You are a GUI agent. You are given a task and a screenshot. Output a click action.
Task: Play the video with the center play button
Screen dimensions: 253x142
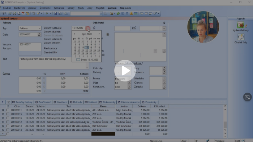[125, 71]
